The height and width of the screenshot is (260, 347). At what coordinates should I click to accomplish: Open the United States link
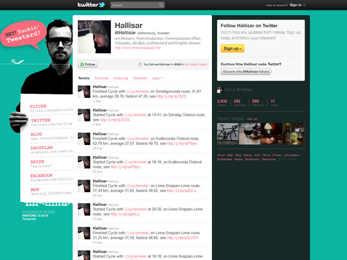tap(196, 65)
